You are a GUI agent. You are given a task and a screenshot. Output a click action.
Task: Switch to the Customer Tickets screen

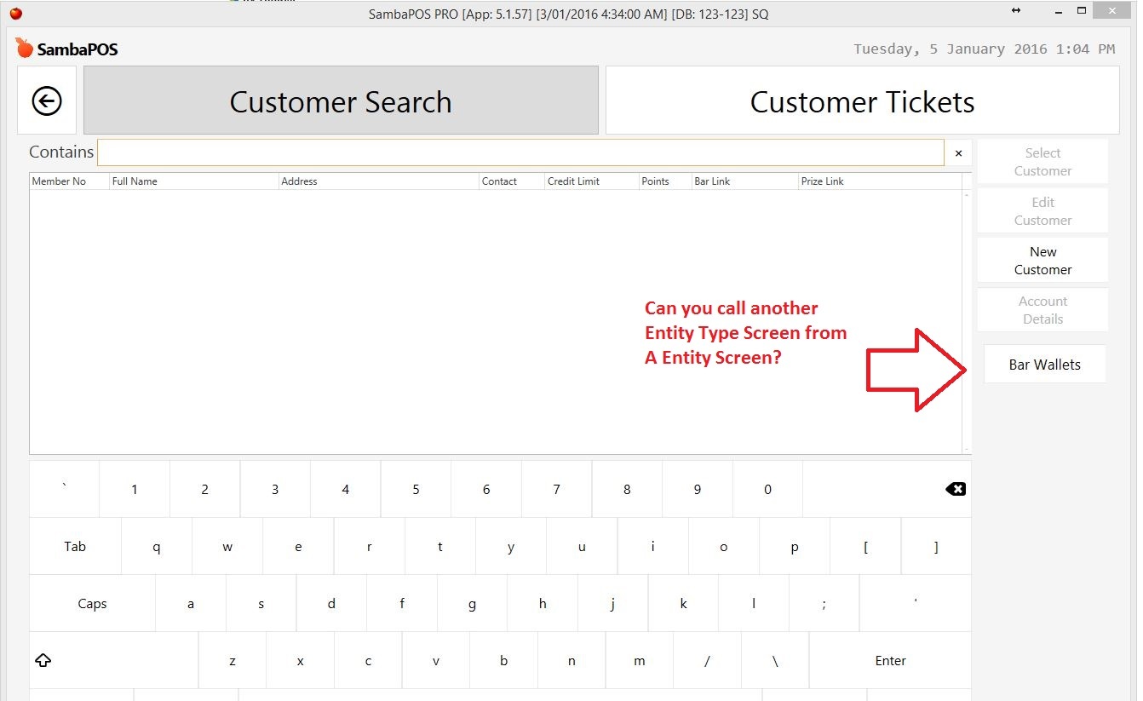point(862,101)
